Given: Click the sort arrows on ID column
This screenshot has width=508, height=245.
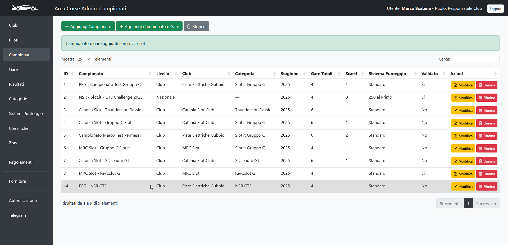Looking at the screenshot, I should tap(72, 74).
